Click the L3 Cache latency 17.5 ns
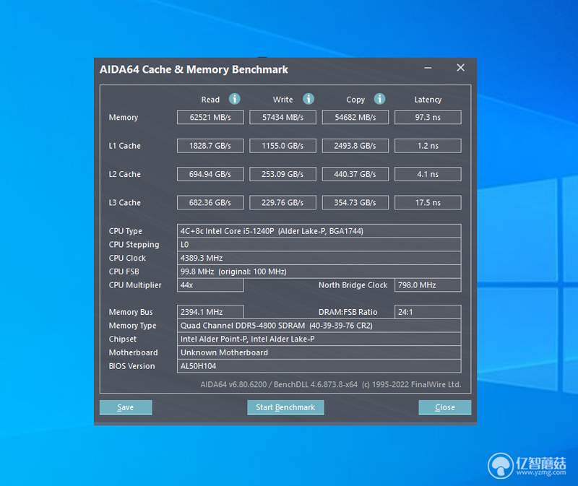The width and height of the screenshot is (578, 486). coord(428,202)
